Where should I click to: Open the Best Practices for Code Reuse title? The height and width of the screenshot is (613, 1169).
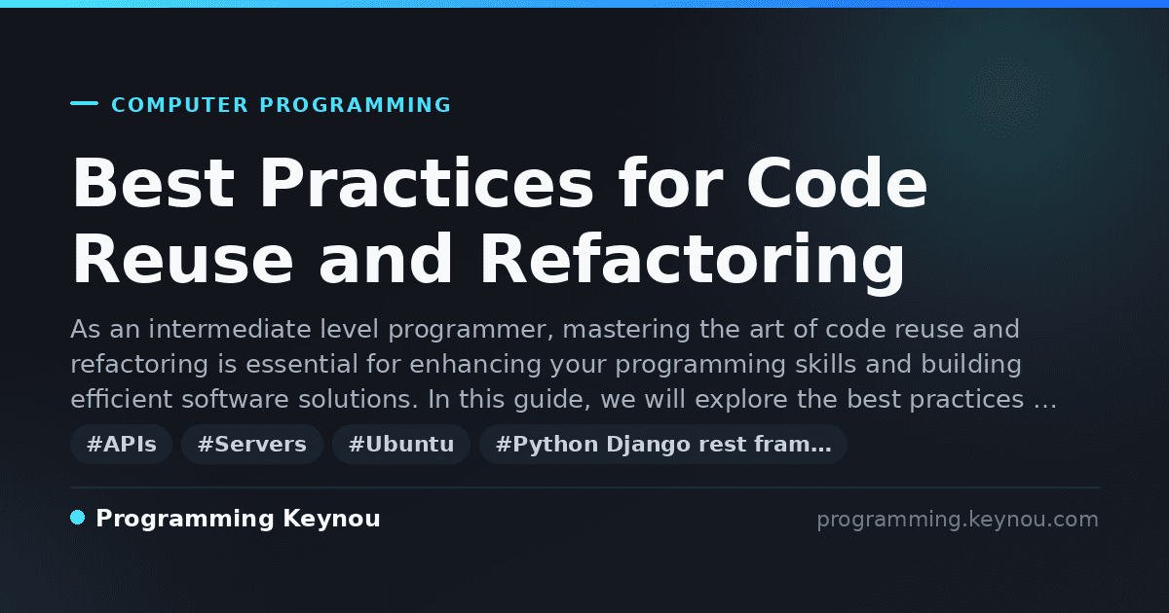[x=500, y=222]
